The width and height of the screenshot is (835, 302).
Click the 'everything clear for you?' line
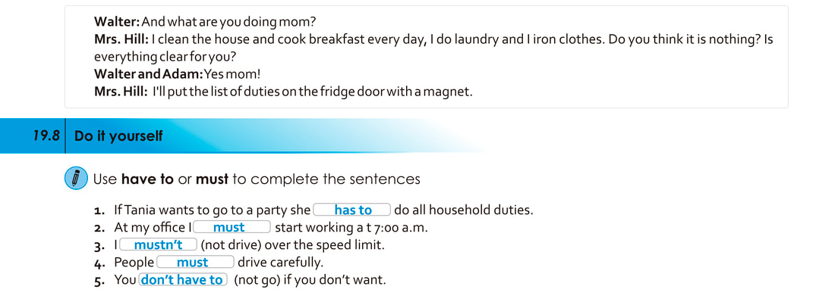[x=165, y=58]
